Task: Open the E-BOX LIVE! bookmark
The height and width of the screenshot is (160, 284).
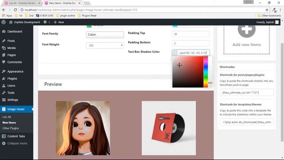Action: [x=44, y=16]
